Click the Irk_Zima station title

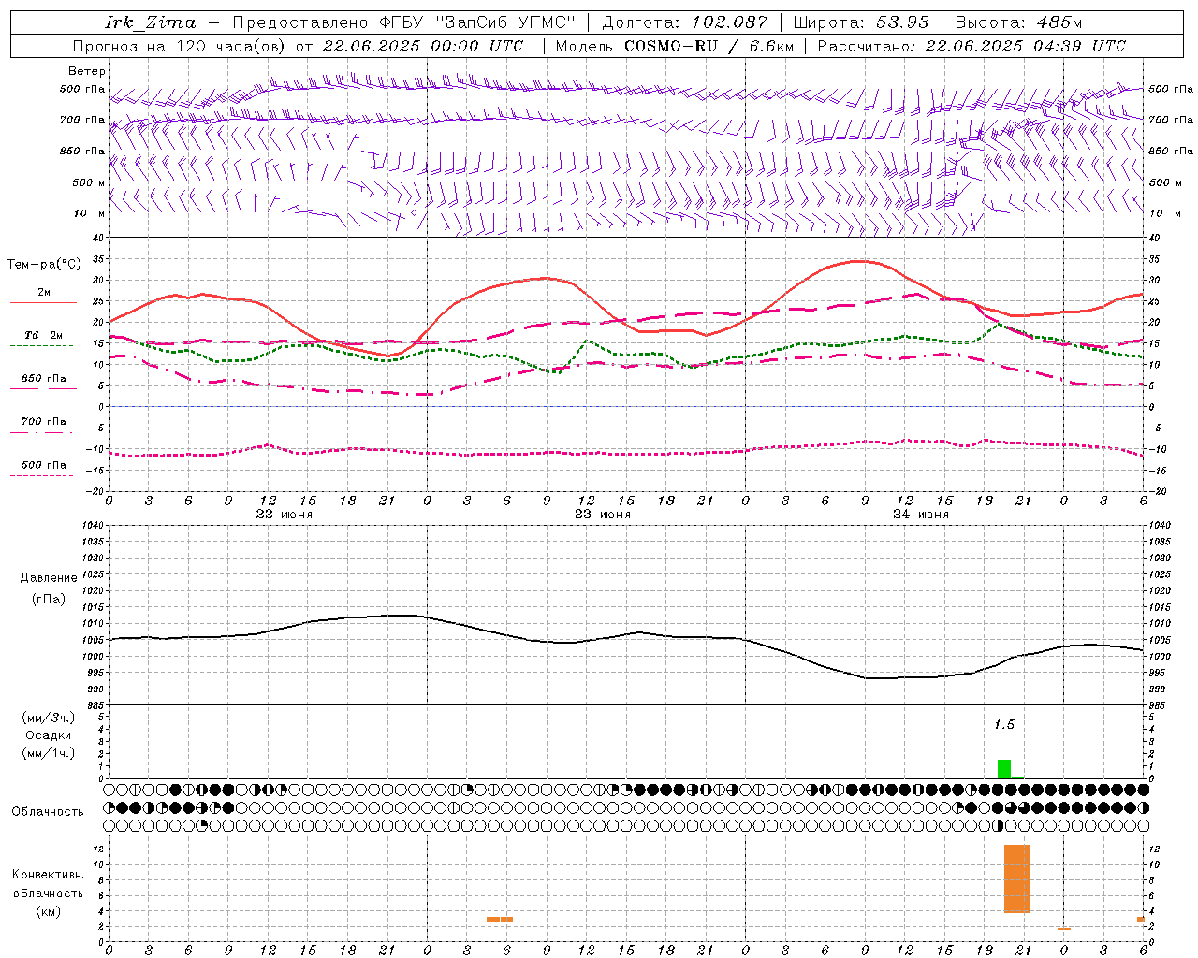[151, 22]
